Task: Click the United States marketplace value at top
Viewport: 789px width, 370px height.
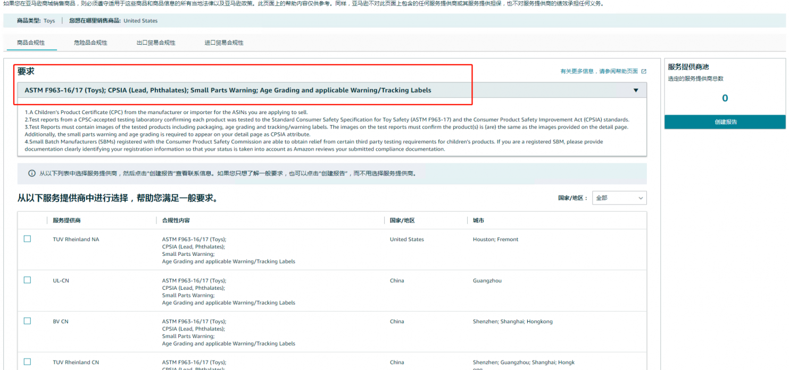Action: [x=140, y=21]
